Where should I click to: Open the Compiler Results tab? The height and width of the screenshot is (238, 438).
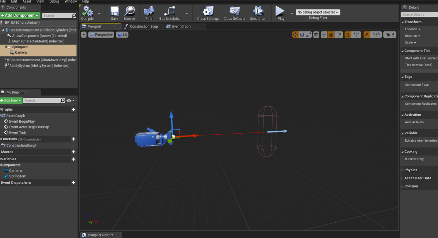(100, 235)
